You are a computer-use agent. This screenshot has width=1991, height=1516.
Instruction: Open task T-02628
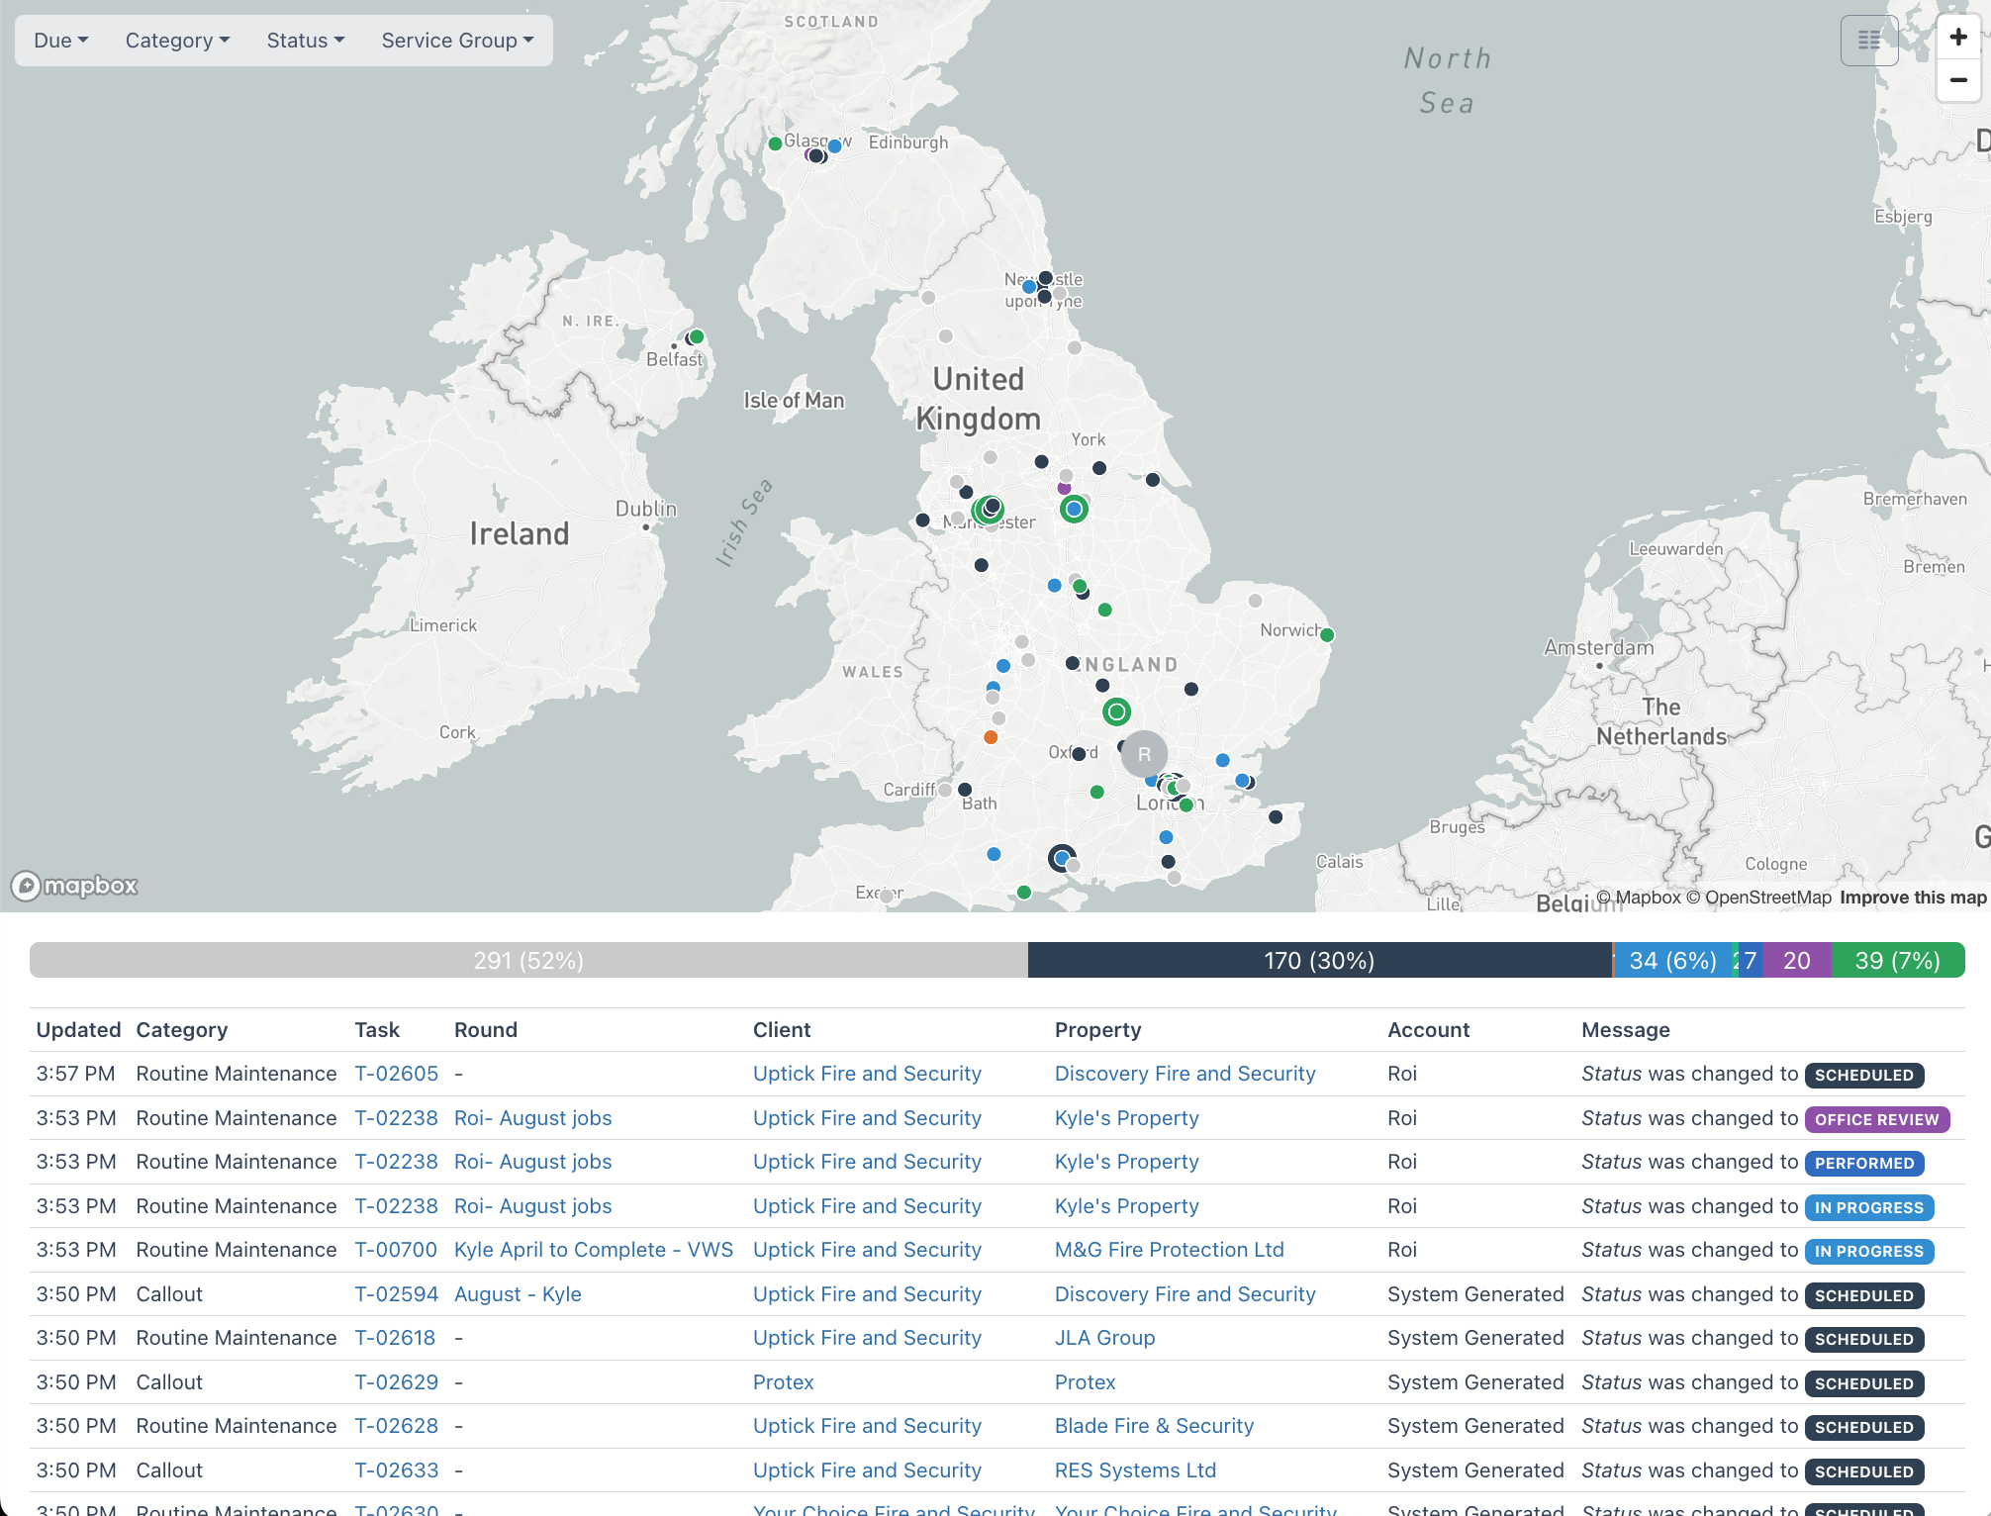396,1426
